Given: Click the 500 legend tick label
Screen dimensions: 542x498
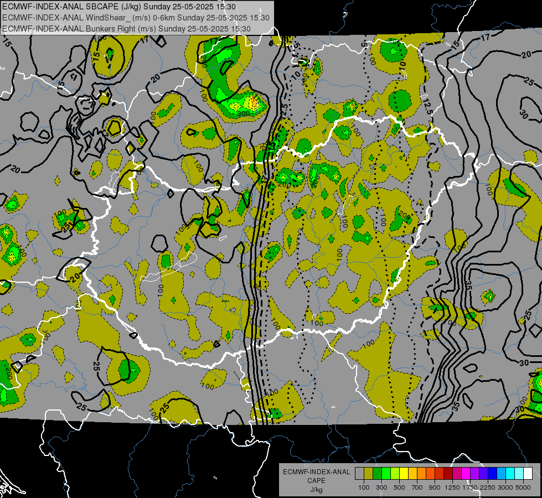Looking at the screenshot, I should coord(399,487).
